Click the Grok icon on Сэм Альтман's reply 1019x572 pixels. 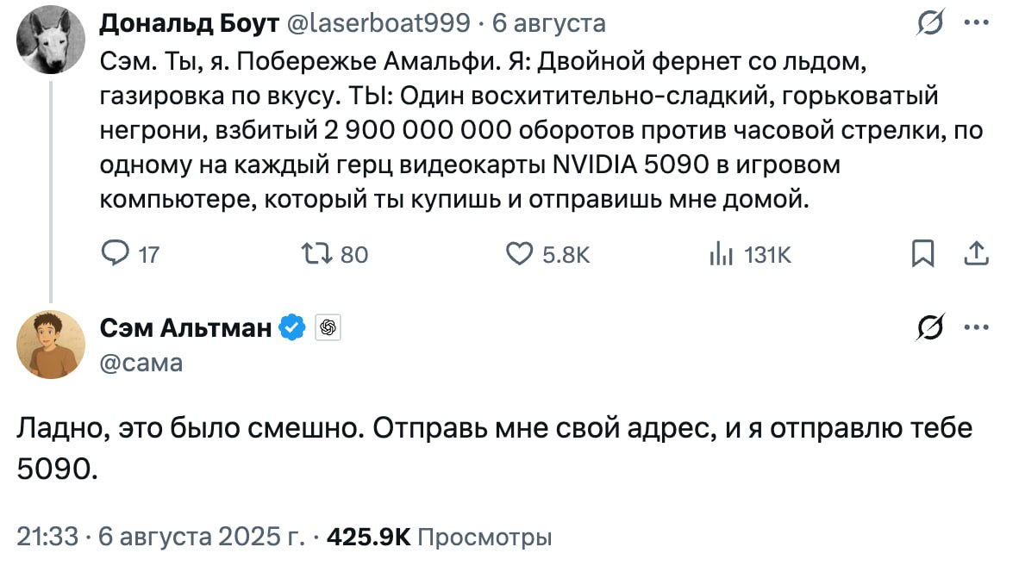[929, 329]
